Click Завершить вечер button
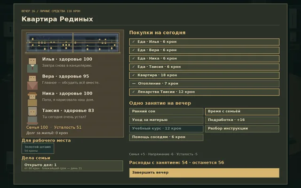The width and height of the screenshot is (301, 188). (x=204, y=172)
